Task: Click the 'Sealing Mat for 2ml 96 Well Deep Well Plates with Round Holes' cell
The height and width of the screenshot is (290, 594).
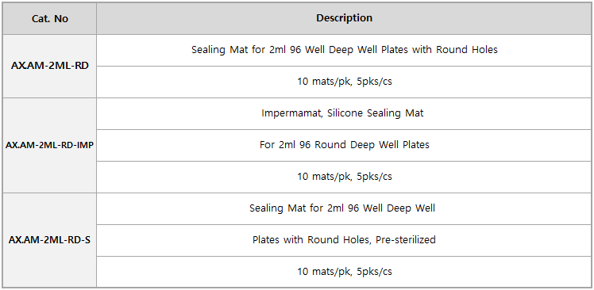Action: point(344,50)
